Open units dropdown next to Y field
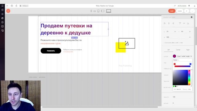Viewport: 197px width, 111px height. (190, 31)
